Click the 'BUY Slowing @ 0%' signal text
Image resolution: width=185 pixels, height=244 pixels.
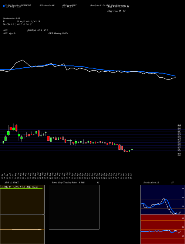tap(58, 33)
